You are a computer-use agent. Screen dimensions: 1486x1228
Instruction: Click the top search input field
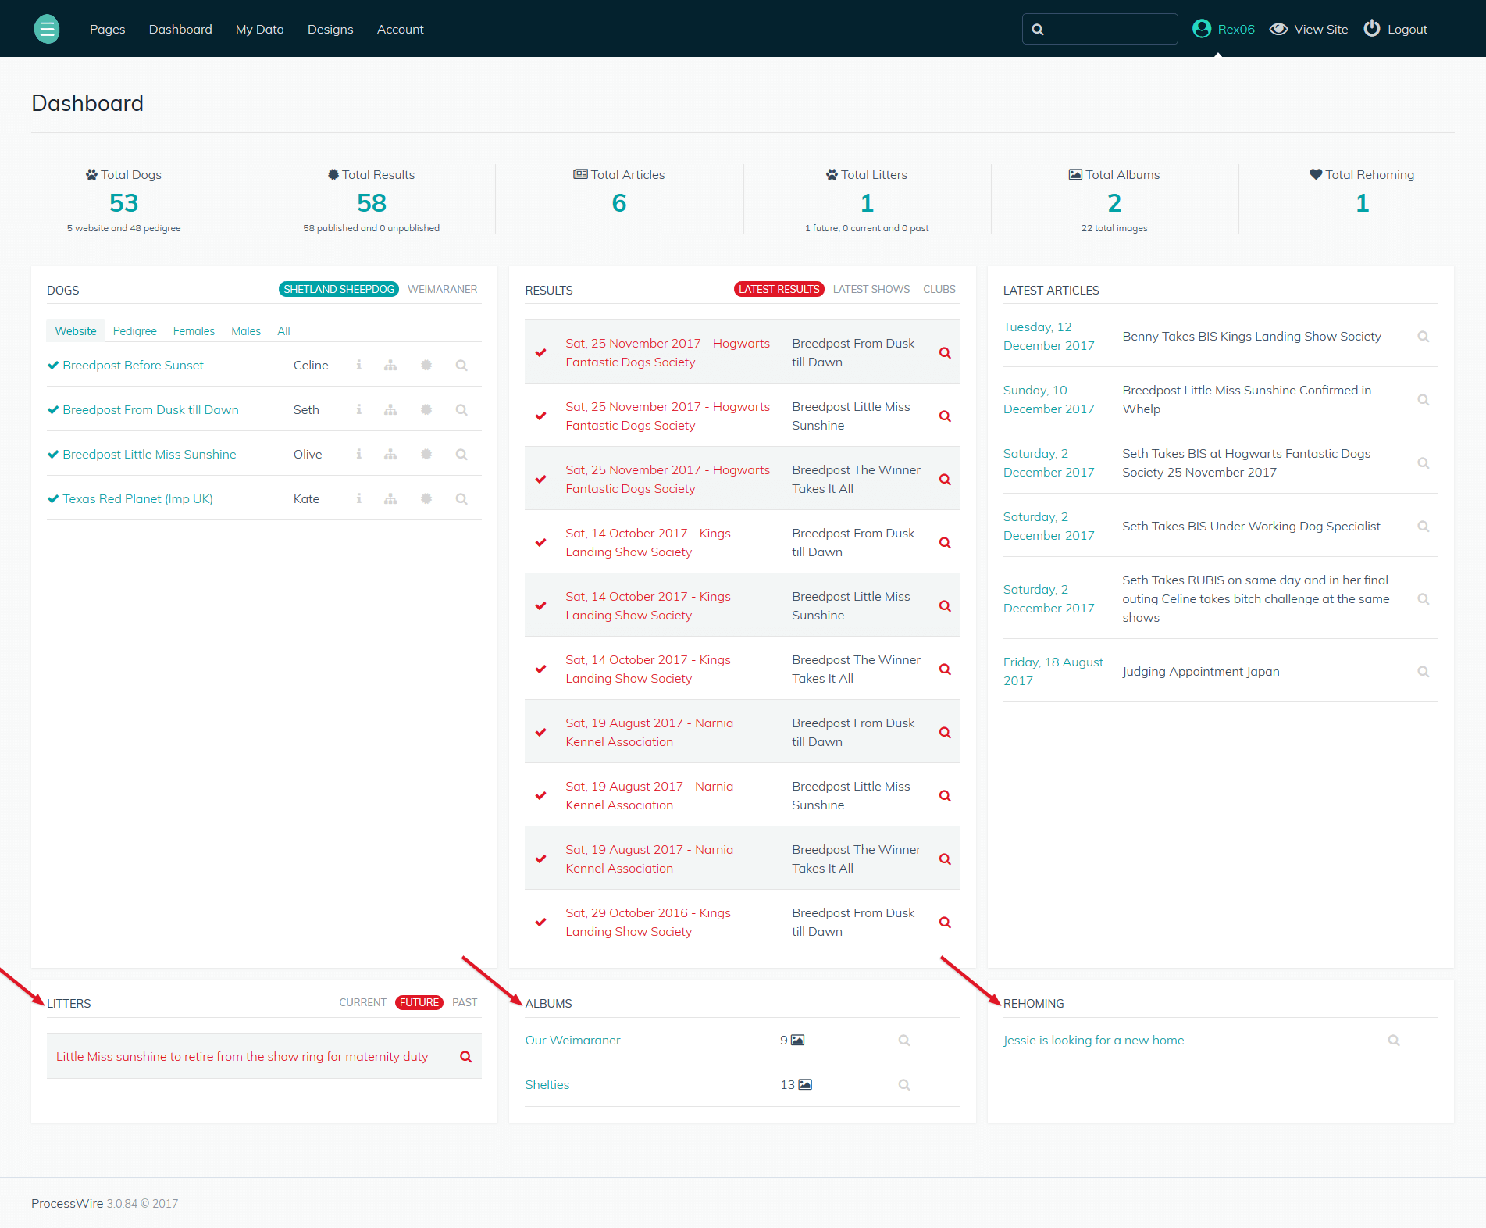[1099, 29]
